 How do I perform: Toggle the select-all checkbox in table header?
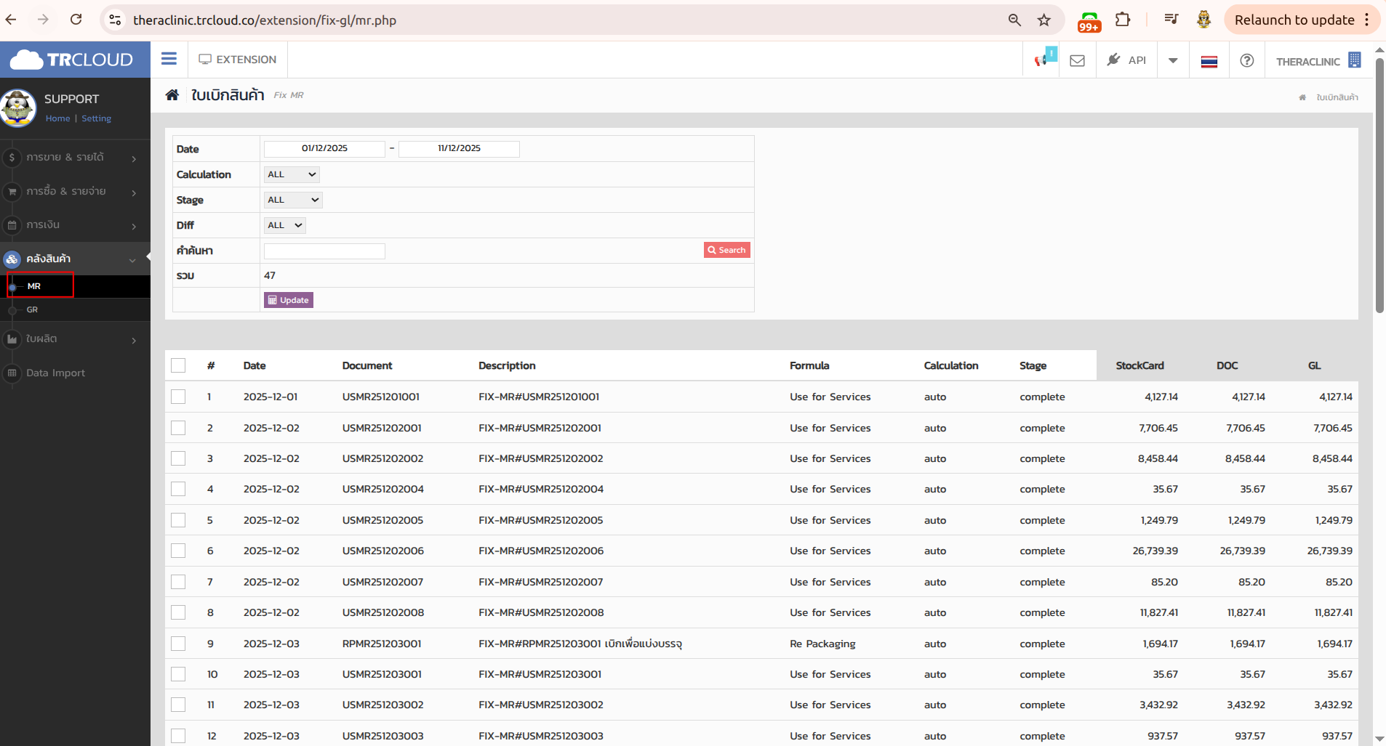(x=178, y=365)
